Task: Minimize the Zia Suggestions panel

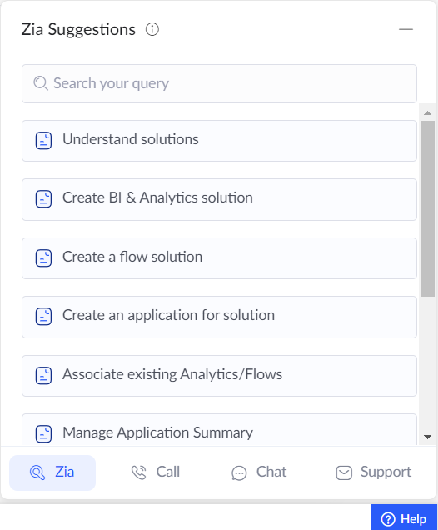Action: tap(406, 29)
